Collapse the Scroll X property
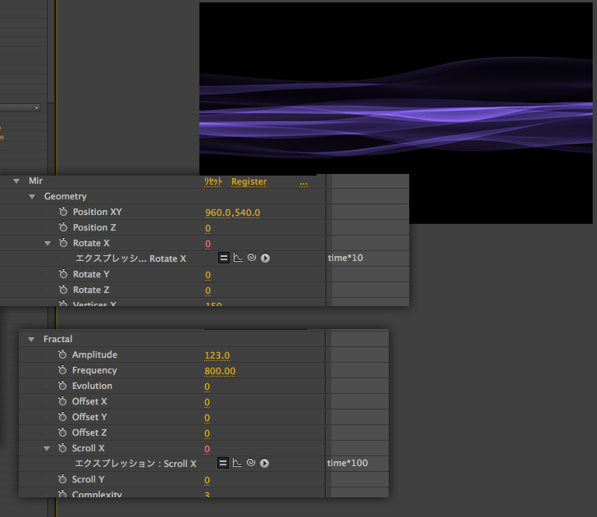The image size is (597, 517). [47, 448]
